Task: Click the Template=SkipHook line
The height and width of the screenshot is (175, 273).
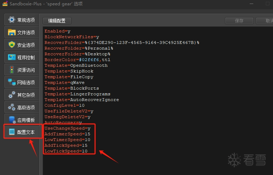Action: tap(69, 71)
